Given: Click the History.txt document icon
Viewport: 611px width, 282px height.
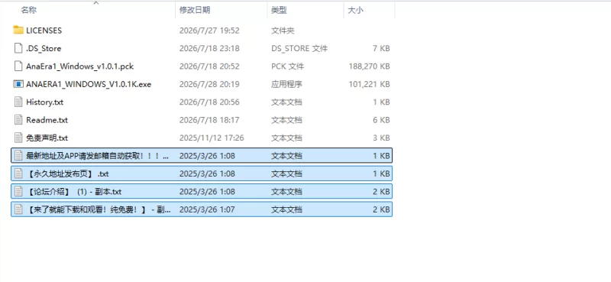Looking at the screenshot, I should coord(18,102).
